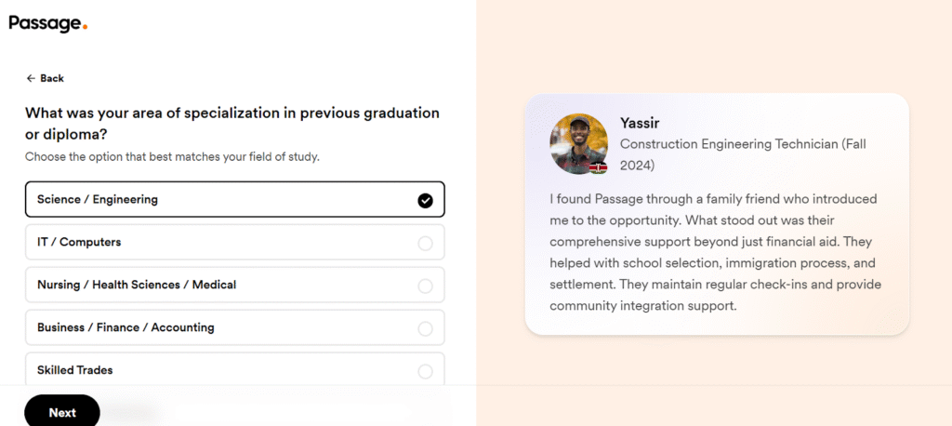The image size is (952, 426).
Task: Click the back arrow icon
Action: tap(31, 78)
